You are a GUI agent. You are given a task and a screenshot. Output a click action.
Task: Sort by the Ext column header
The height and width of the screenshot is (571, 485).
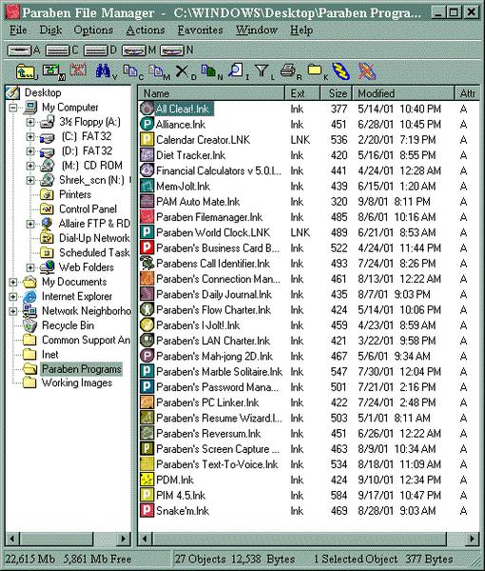click(x=302, y=93)
